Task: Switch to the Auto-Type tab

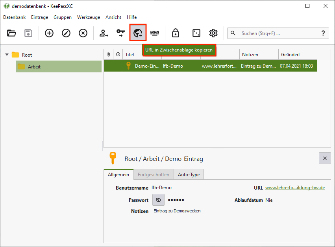Action: [189, 174]
